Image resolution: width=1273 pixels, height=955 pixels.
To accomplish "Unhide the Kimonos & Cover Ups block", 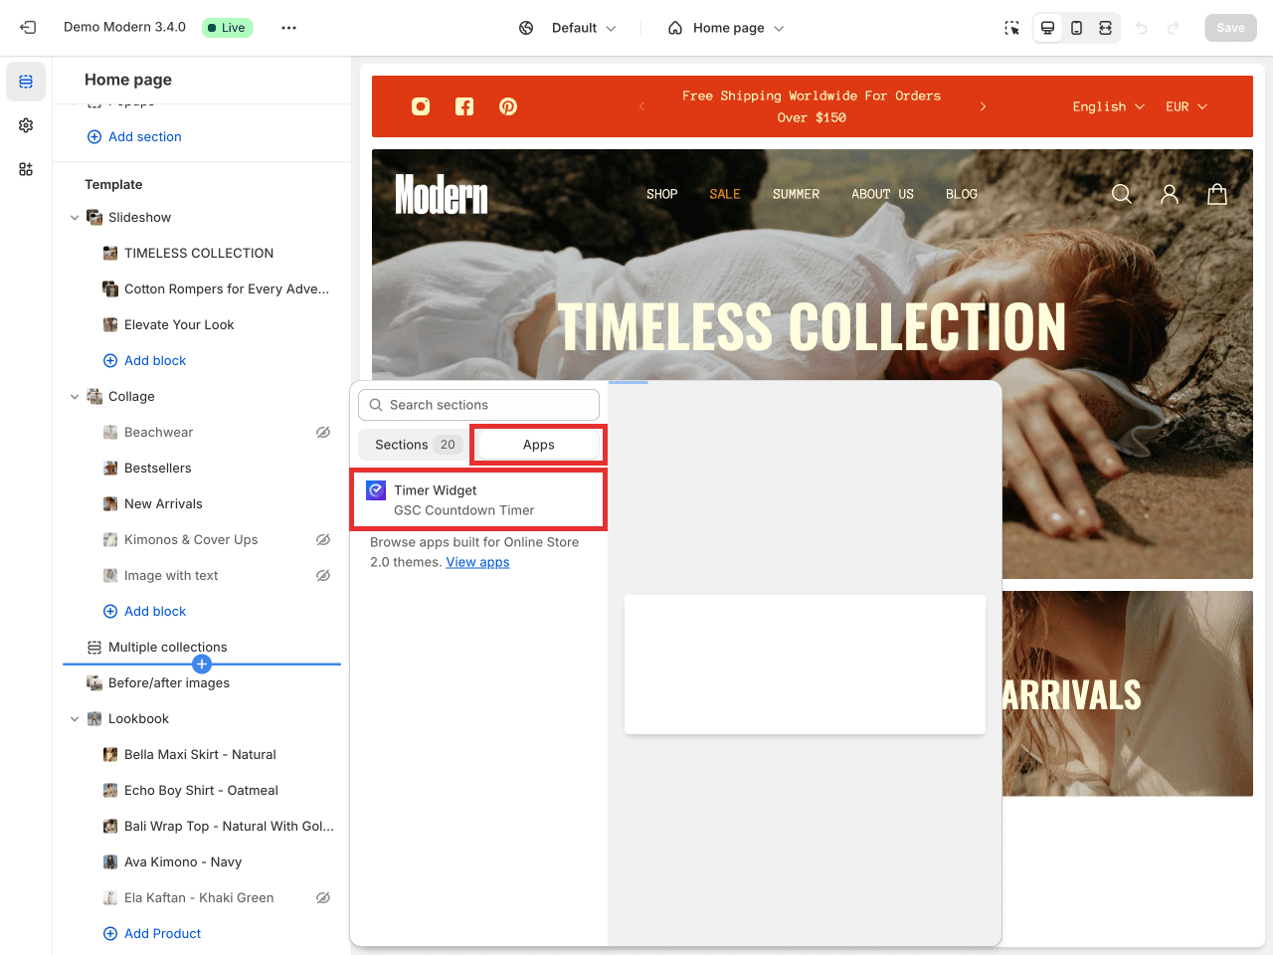I will point(323,540).
